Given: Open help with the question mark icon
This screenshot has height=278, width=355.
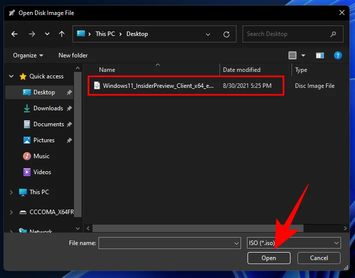Looking at the screenshot, I should [338, 55].
